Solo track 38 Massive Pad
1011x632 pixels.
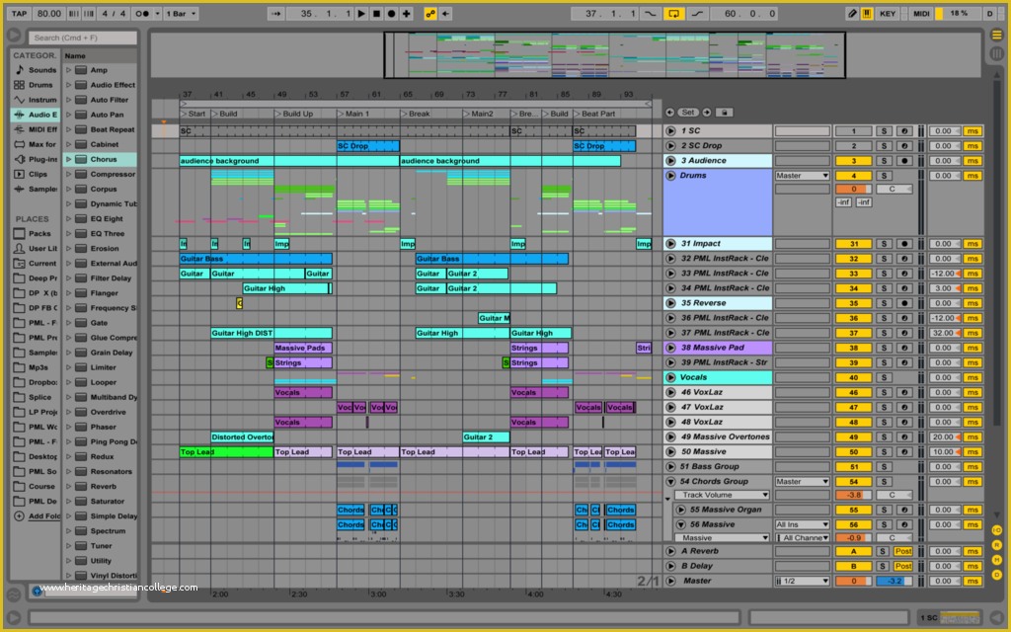(884, 348)
